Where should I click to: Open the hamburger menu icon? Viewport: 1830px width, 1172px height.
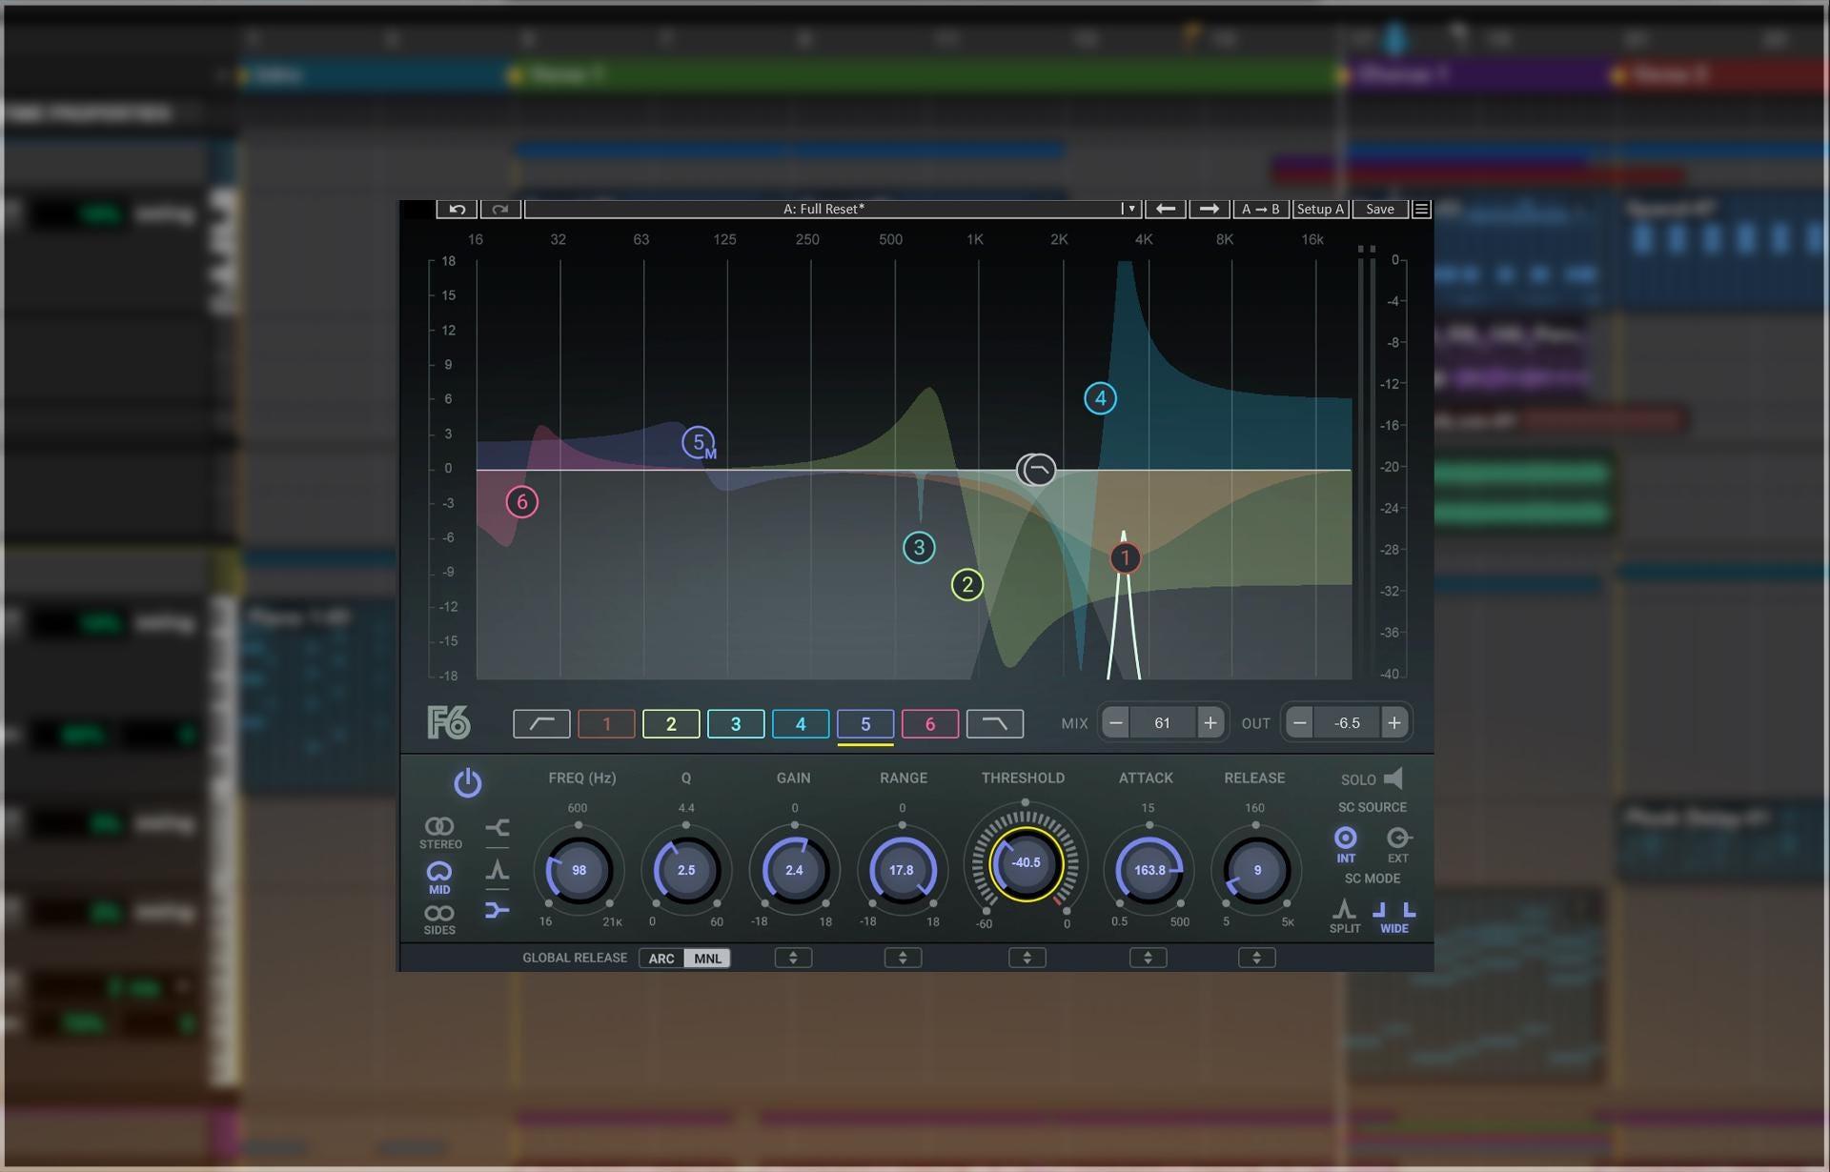[1421, 209]
